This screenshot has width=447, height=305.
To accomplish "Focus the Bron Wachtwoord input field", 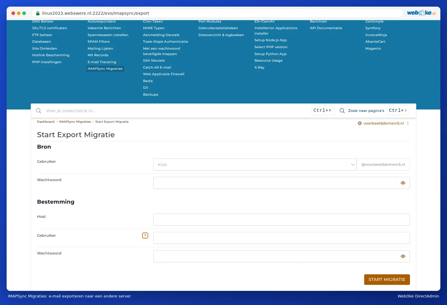I will click(x=274, y=183).
